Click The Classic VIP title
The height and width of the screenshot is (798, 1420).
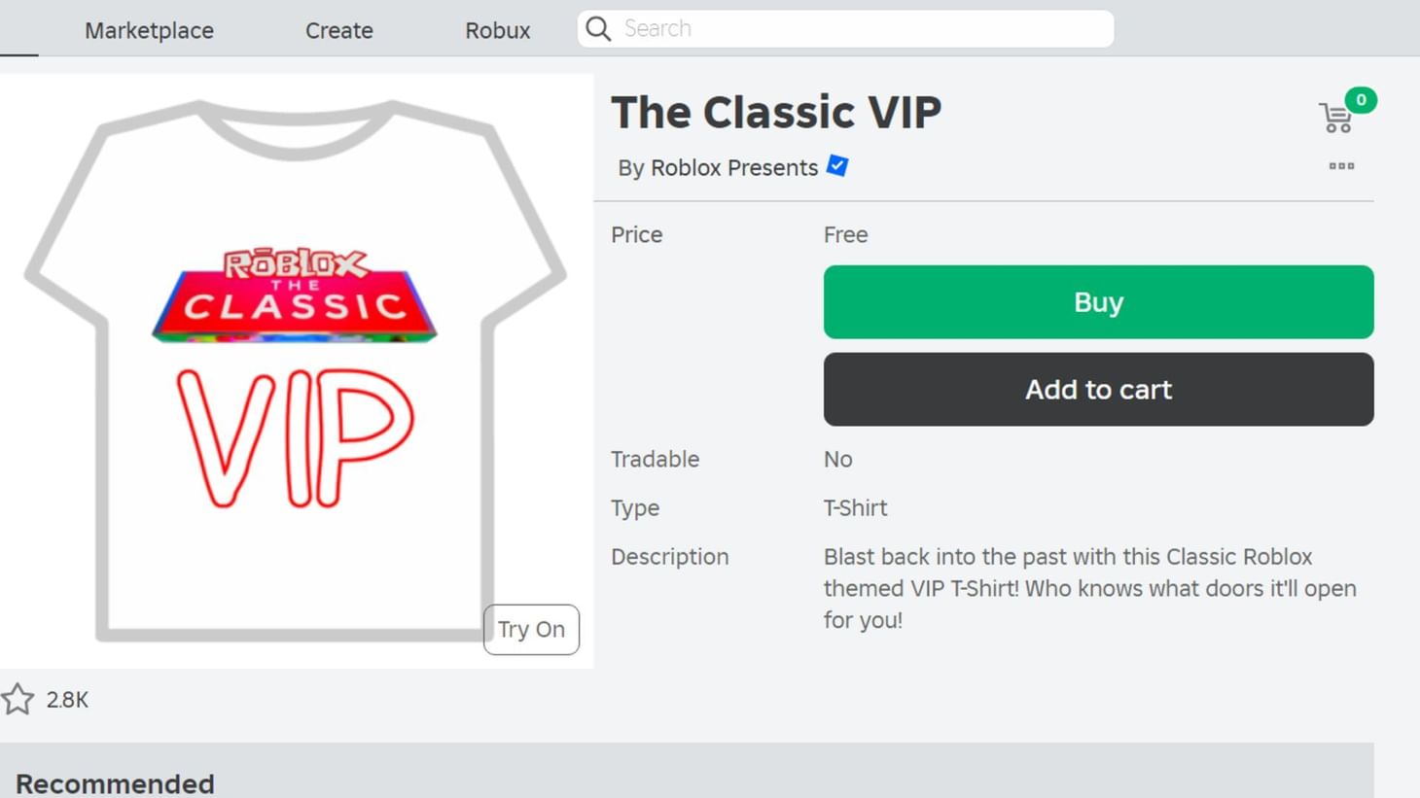[776, 111]
